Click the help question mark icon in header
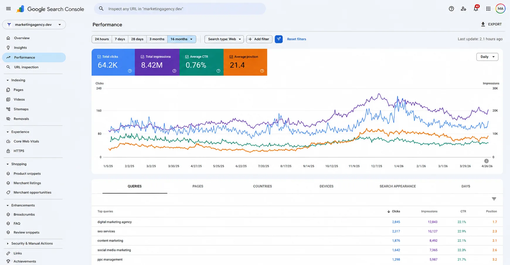This screenshot has height=265, width=510. [451, 9]
